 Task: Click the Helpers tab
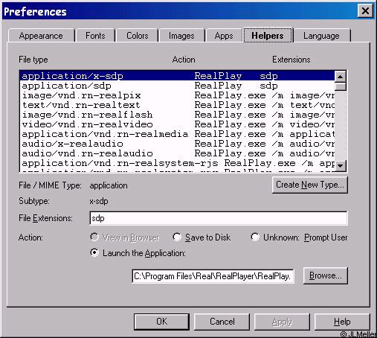pyautogui.click(x=268, y=36)
